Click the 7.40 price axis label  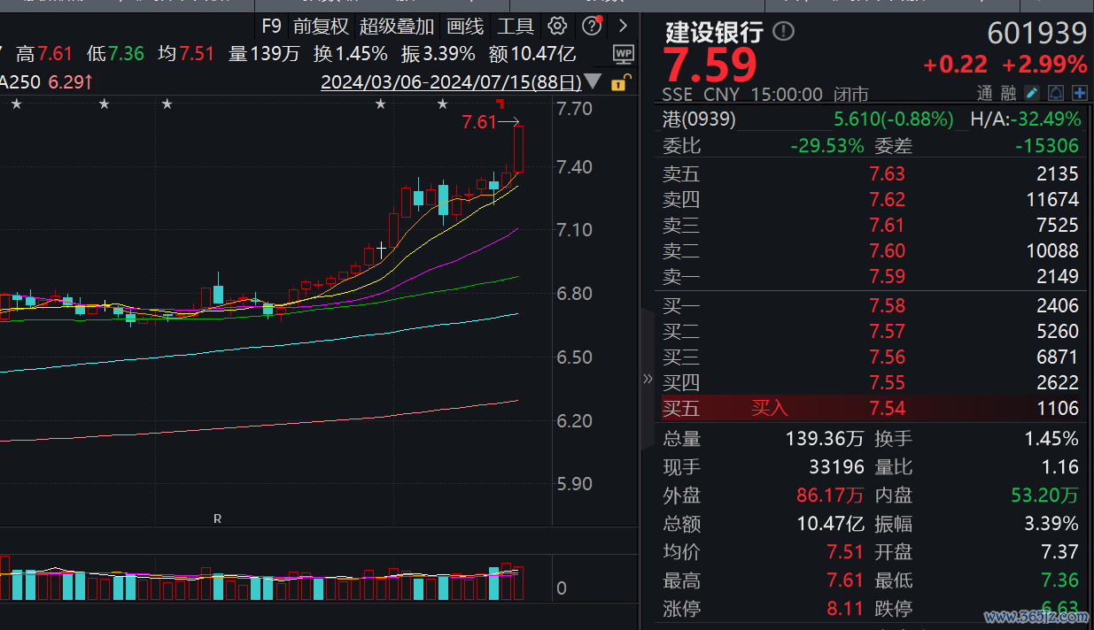575,166
